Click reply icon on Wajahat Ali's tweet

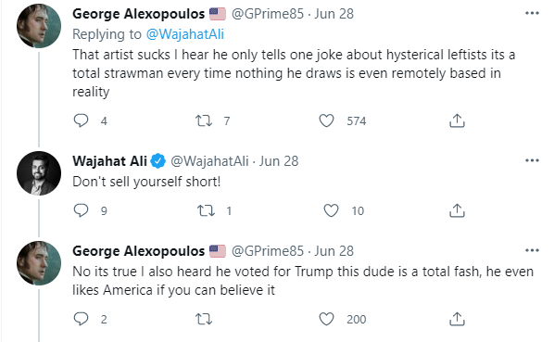[x=81, y=210]
